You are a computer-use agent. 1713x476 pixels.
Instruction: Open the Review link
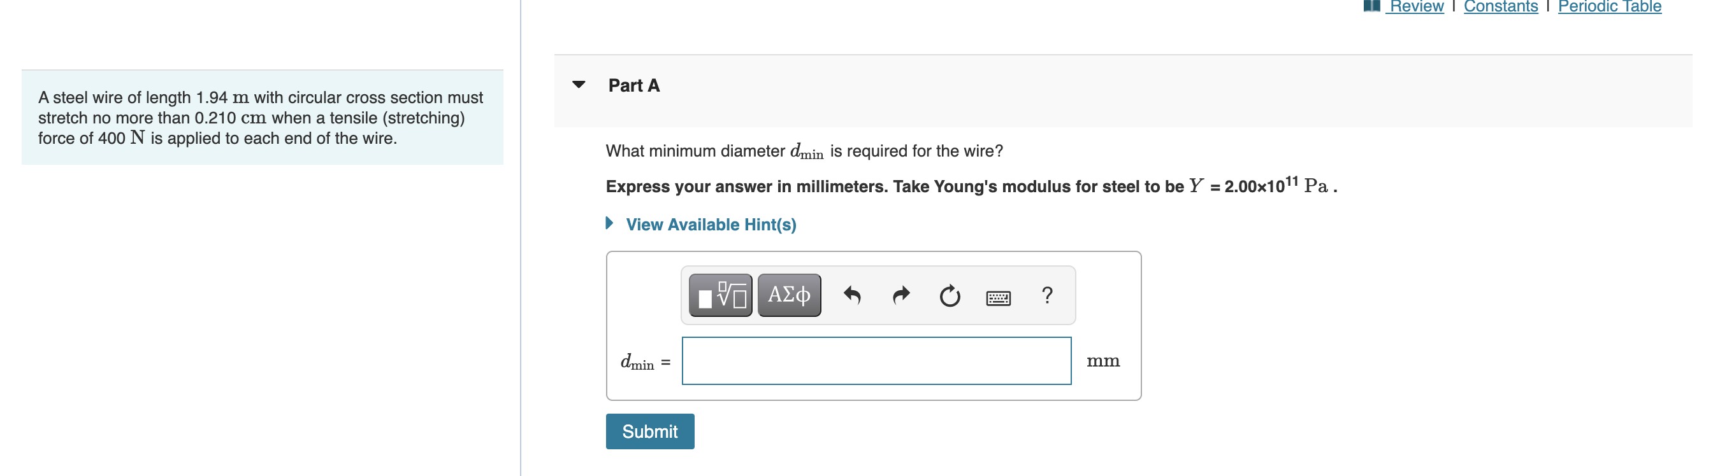click(x=1417, y=6)
